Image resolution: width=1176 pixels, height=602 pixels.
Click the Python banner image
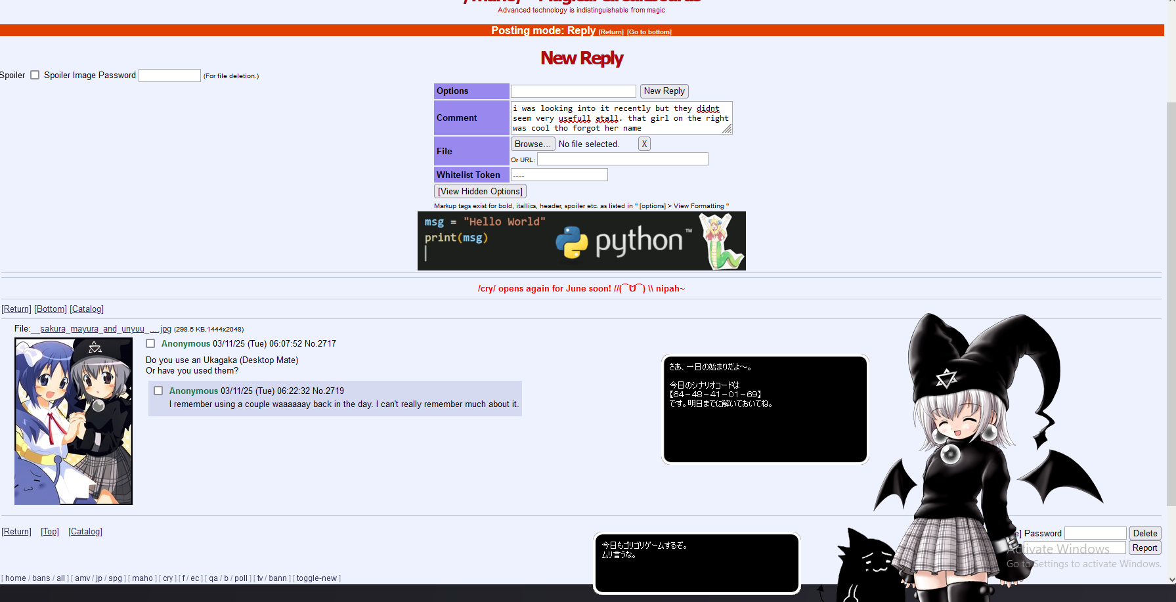(581, 241)
